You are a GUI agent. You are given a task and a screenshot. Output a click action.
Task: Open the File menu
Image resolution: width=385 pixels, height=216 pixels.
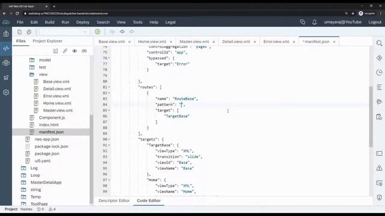[x=20, y=22]
